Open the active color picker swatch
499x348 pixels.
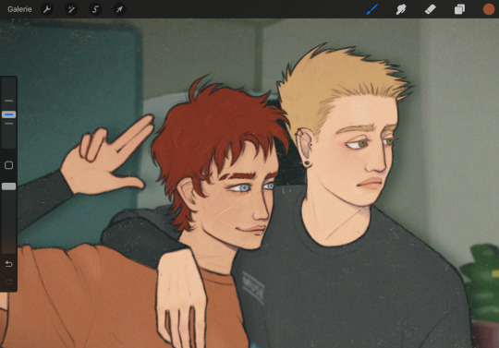tap(489, 9)
